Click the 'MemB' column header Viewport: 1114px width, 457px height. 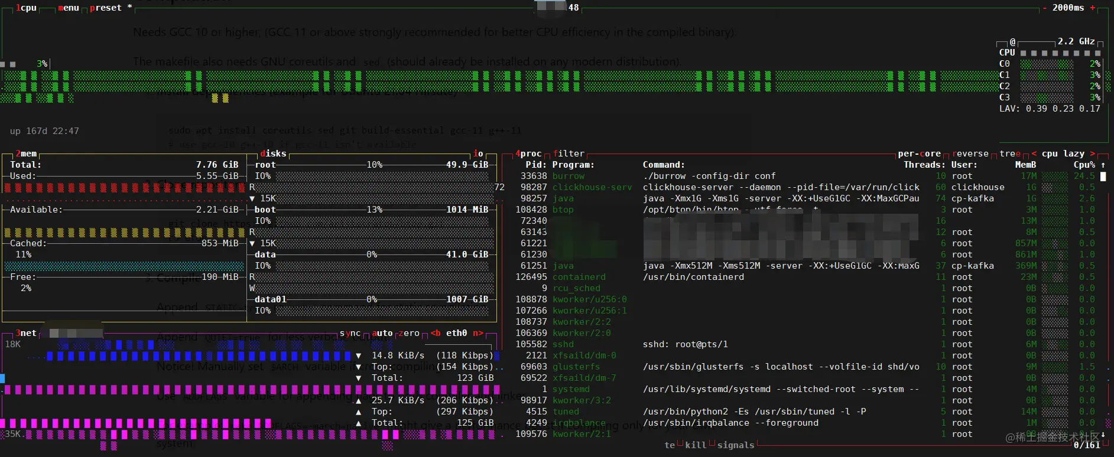coord(1025,165)
